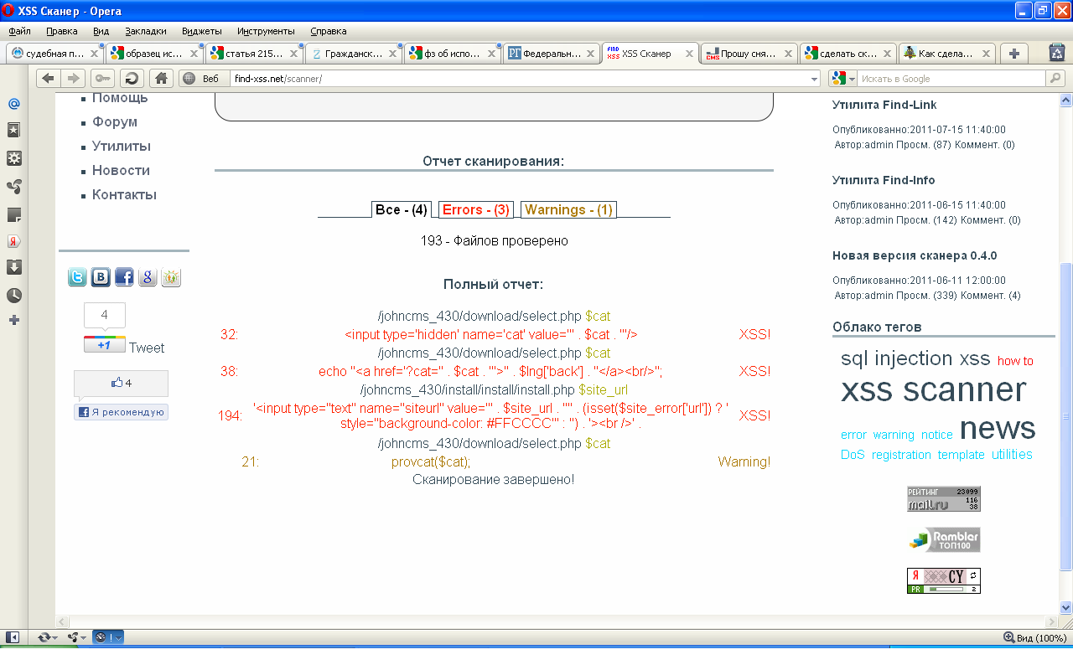
Task: Click the xss scanner tag link
Action: (x=933, y=389)
